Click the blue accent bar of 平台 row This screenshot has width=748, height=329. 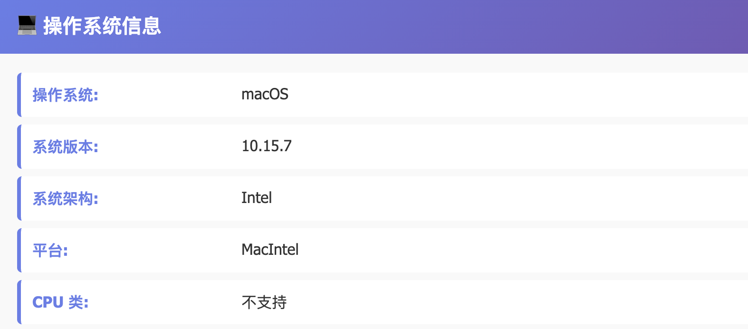[x=19, y=251]
